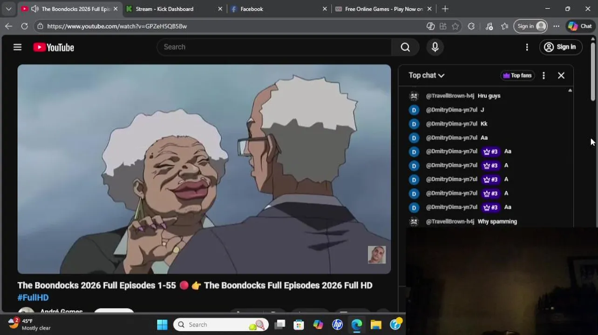Click the Microsoft Edge taskbar icon
Screen dimensions: 598x335
click(x=357, y=324)
